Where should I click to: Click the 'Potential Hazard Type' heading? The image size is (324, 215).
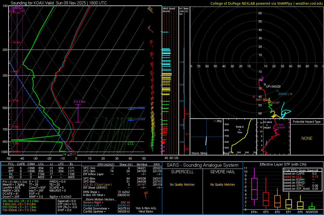point(307,122)
